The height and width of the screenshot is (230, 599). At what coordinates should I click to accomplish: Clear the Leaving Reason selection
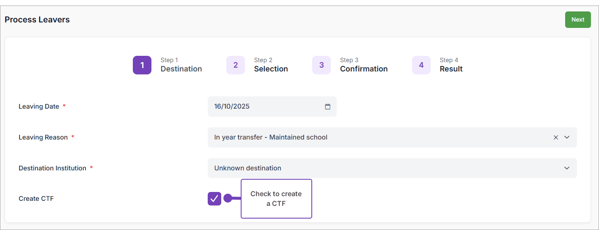[556, 137]
